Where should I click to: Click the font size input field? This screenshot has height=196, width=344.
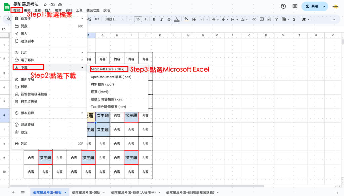coord(138,19)
